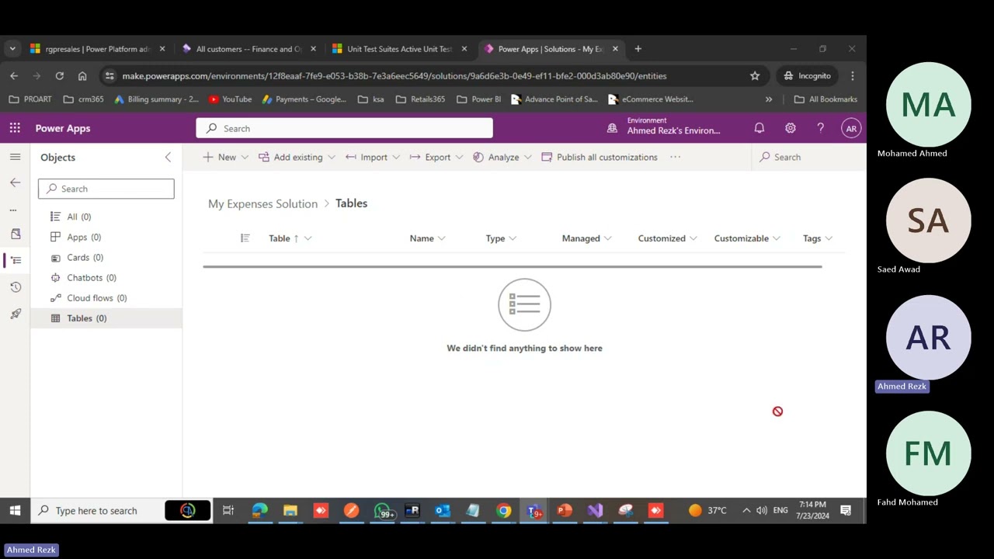Viewport: 994px width, 559px height.
Task: Open the Power Apps app launcher waffle
Action: [15, 128]
